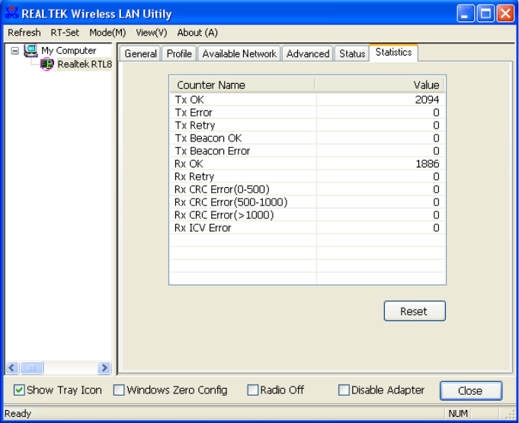Toggle the Show Tray Icon checkbox
The image size is (519, 423).
(x=19, y=390)
